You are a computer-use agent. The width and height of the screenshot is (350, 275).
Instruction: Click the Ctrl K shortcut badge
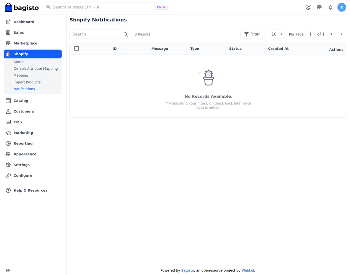161,7
